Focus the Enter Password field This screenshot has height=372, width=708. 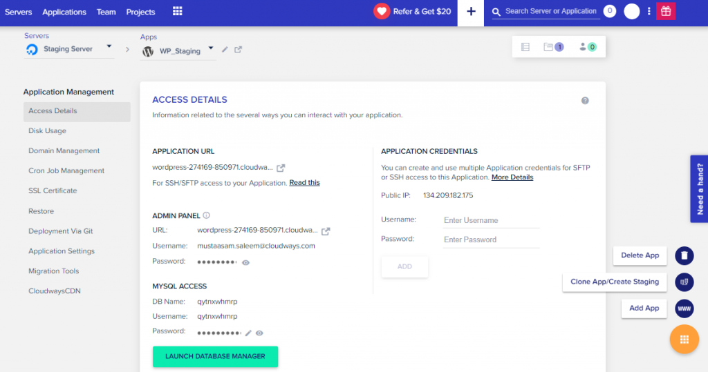(492, 240)
